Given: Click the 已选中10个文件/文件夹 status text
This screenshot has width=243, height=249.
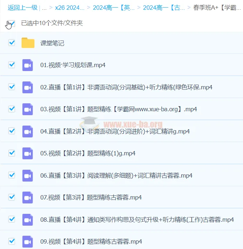Looking at the screenshot, I should coord(52,23).
